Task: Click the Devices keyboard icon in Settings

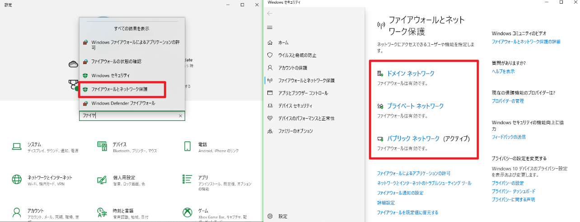Action: pos(102,146)
